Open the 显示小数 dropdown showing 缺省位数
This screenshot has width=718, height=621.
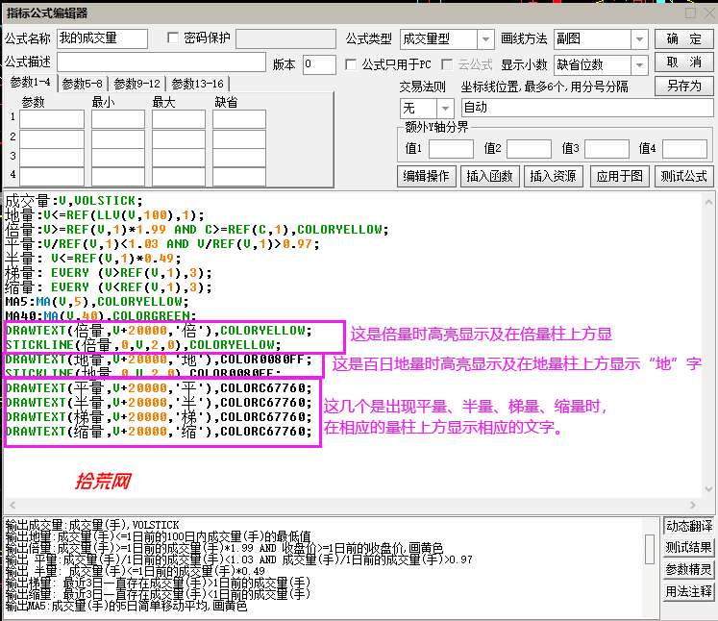[601, 65]
